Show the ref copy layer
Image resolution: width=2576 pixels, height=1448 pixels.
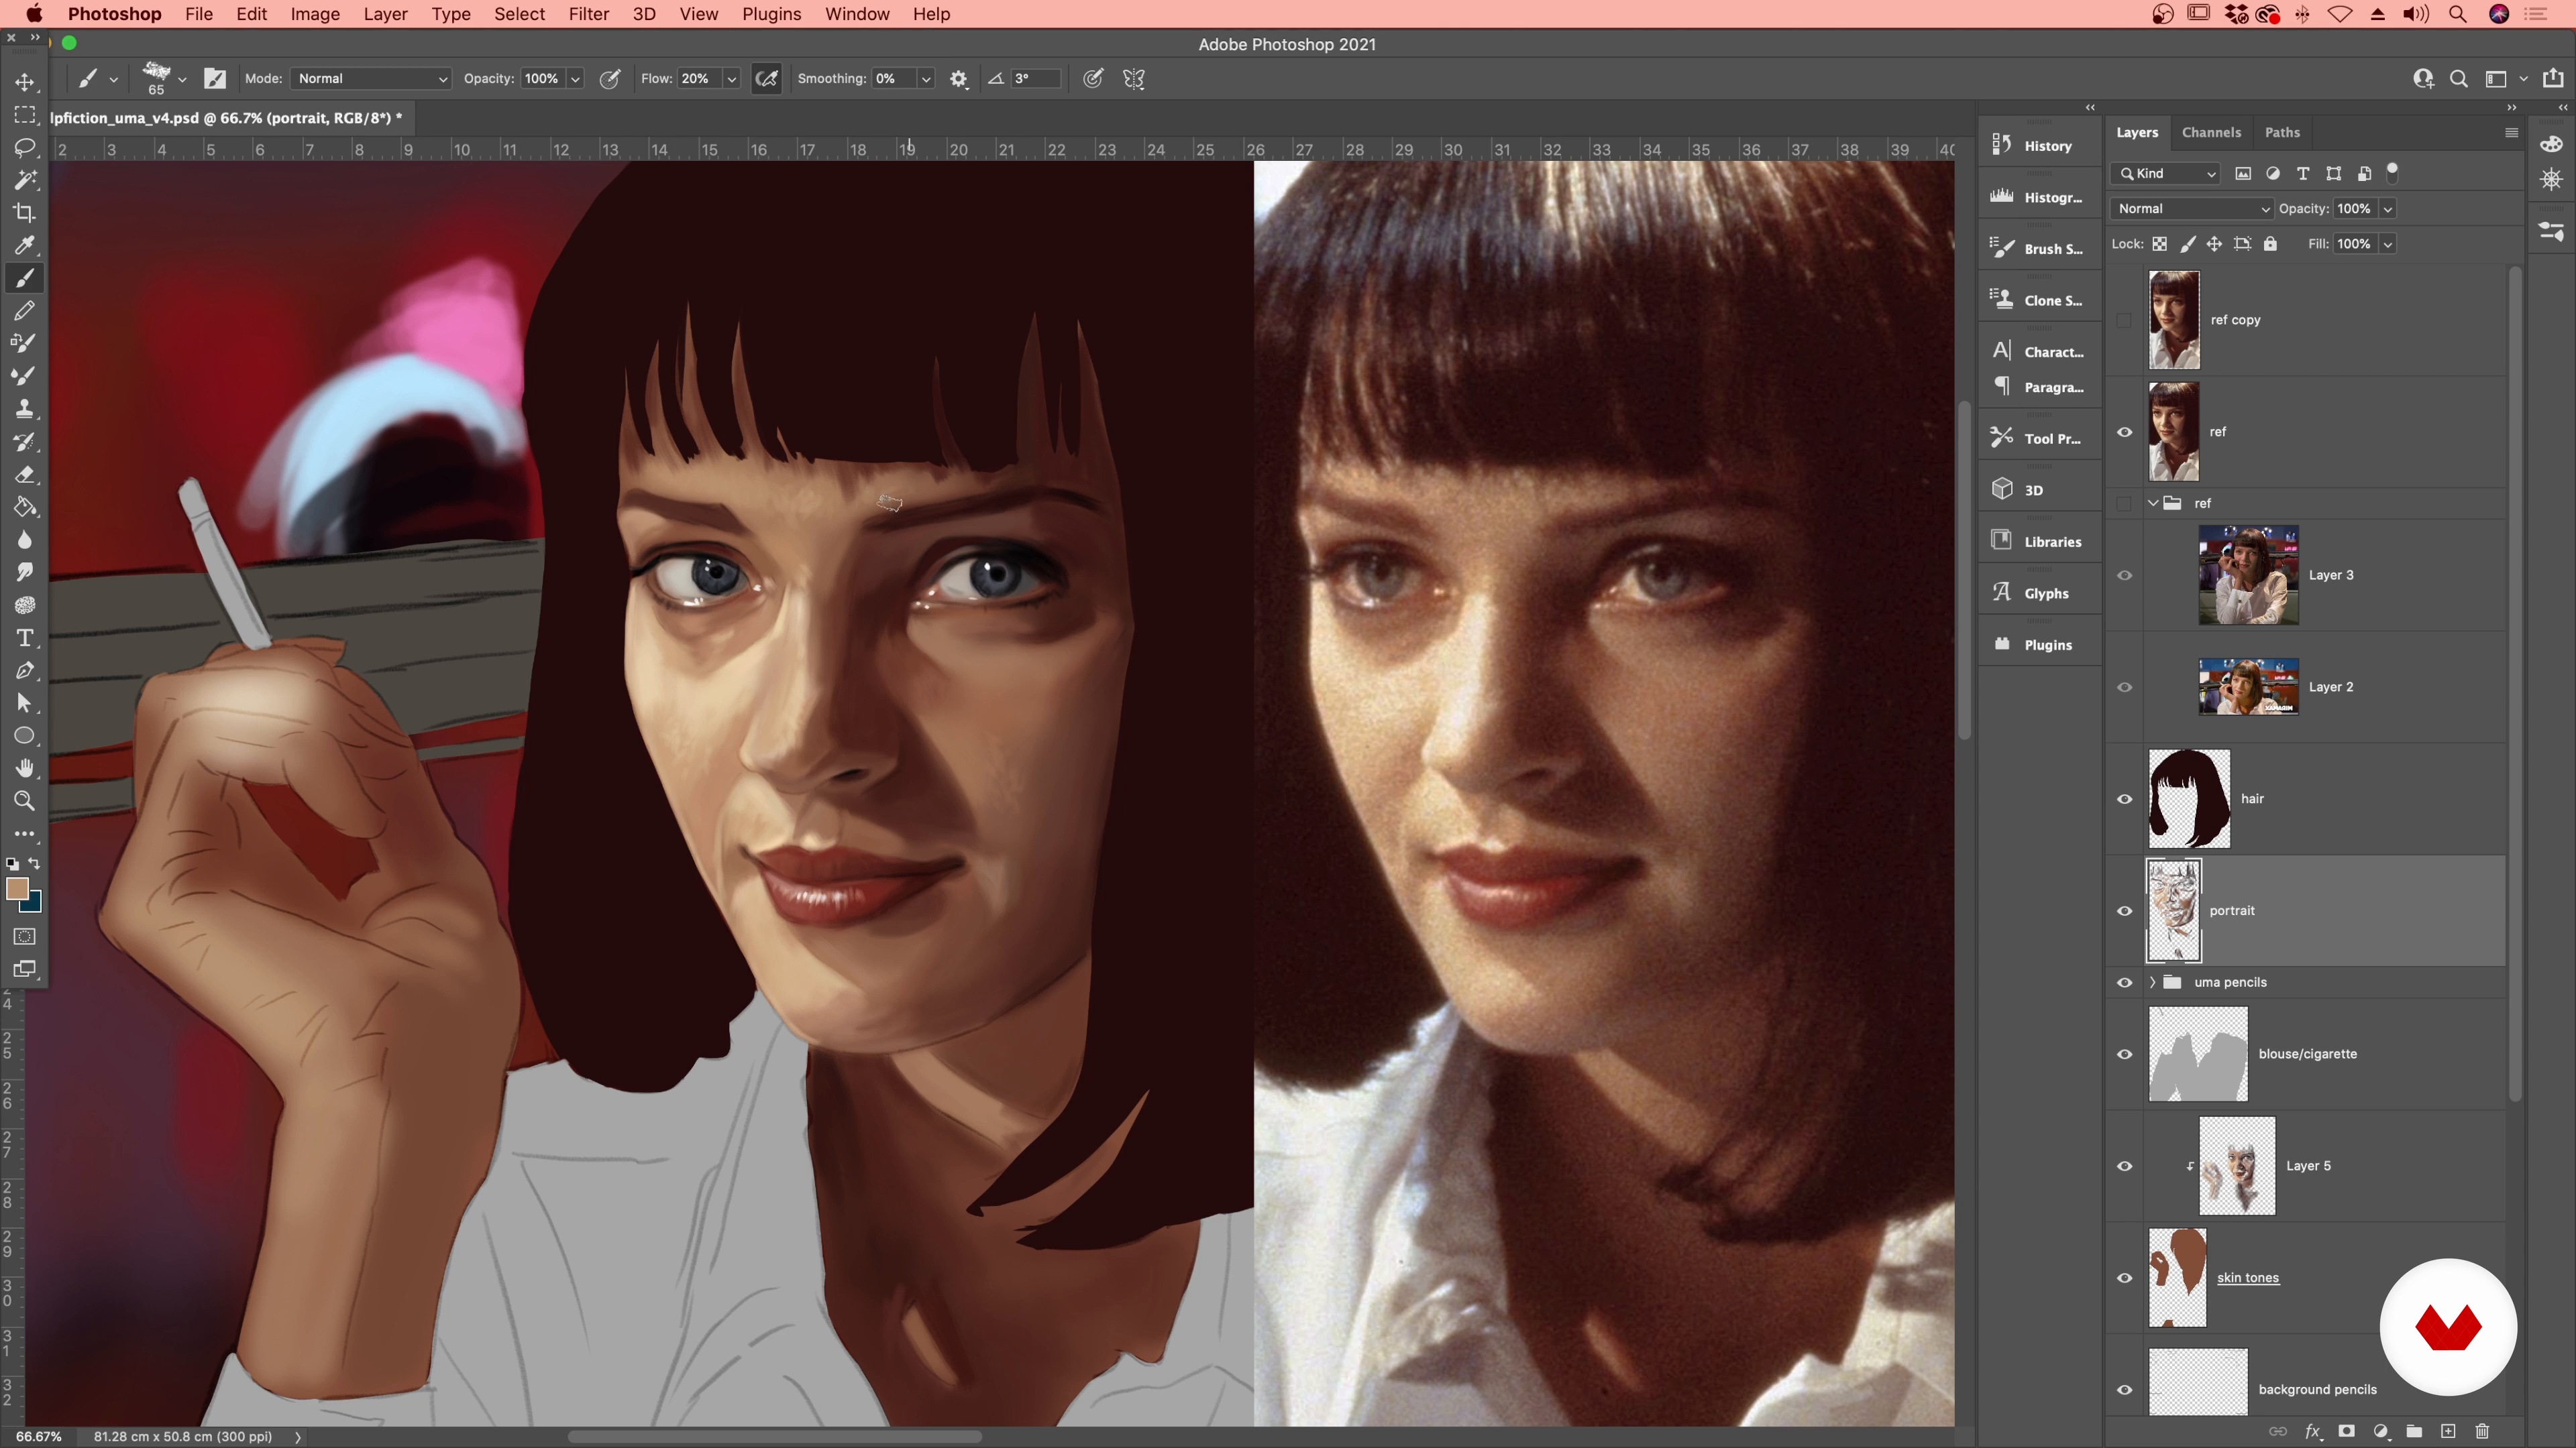pyautogui.click(x=2125, y=321)
